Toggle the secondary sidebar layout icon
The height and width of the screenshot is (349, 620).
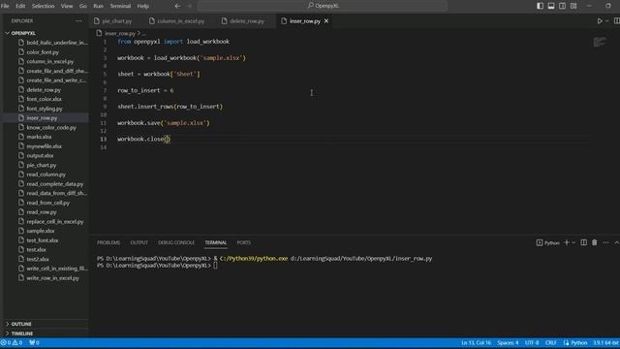(562, 6)
